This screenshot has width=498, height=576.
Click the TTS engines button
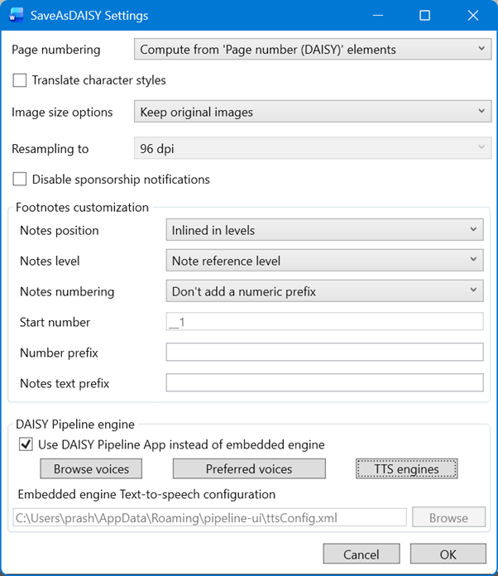click(x=406, y=468)
